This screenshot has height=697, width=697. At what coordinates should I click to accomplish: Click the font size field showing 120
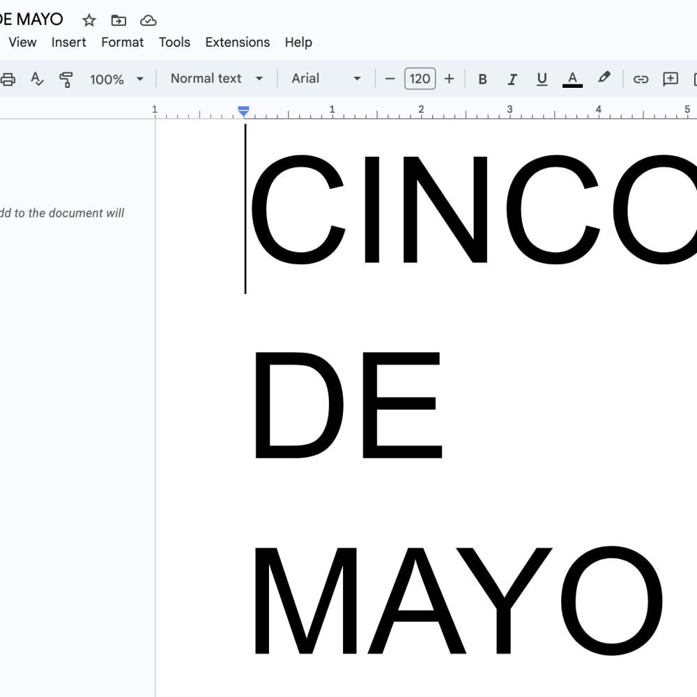pyautogui.click(x=420, y=79)
